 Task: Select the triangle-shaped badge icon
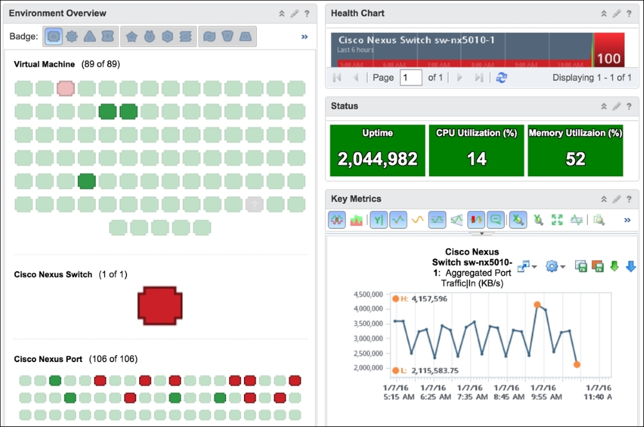(90, 37)
